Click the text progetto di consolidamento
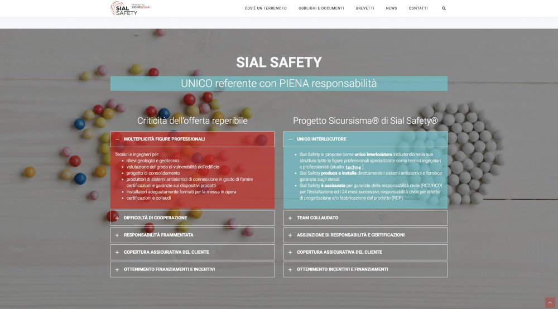 [153, 173]
